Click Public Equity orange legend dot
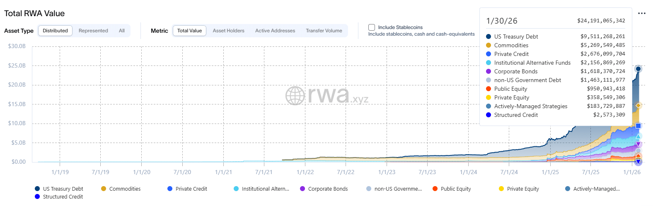This screenshot has height=206, width=653. [x=435, y=189]
